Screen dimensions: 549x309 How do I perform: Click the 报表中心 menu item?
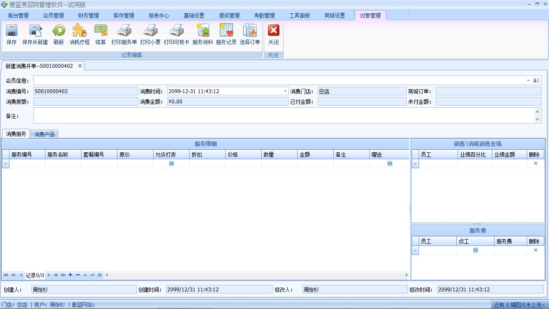pyautogui.click(x=159, y=15)
